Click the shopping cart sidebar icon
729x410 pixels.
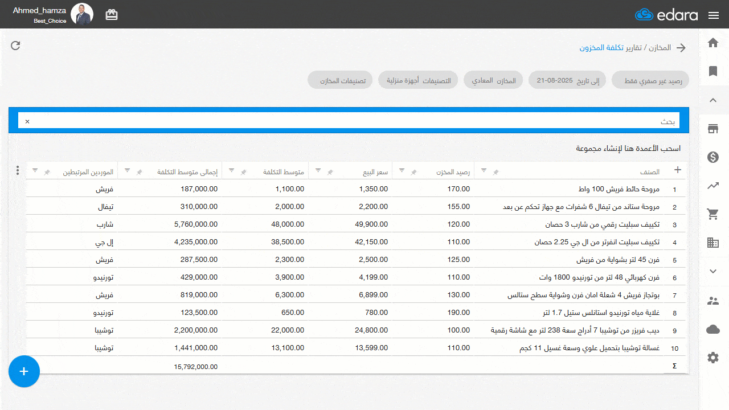coord(712,214)
